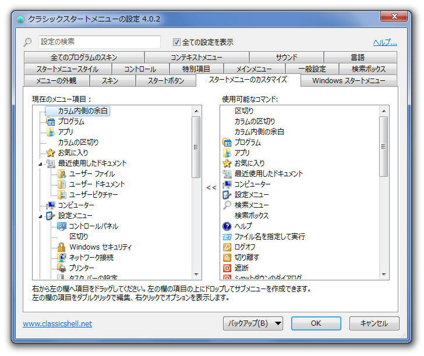Click the コンピューター icon in left tree
The image size is (424, 356).
pyautogui.click(x=50, y=205)
